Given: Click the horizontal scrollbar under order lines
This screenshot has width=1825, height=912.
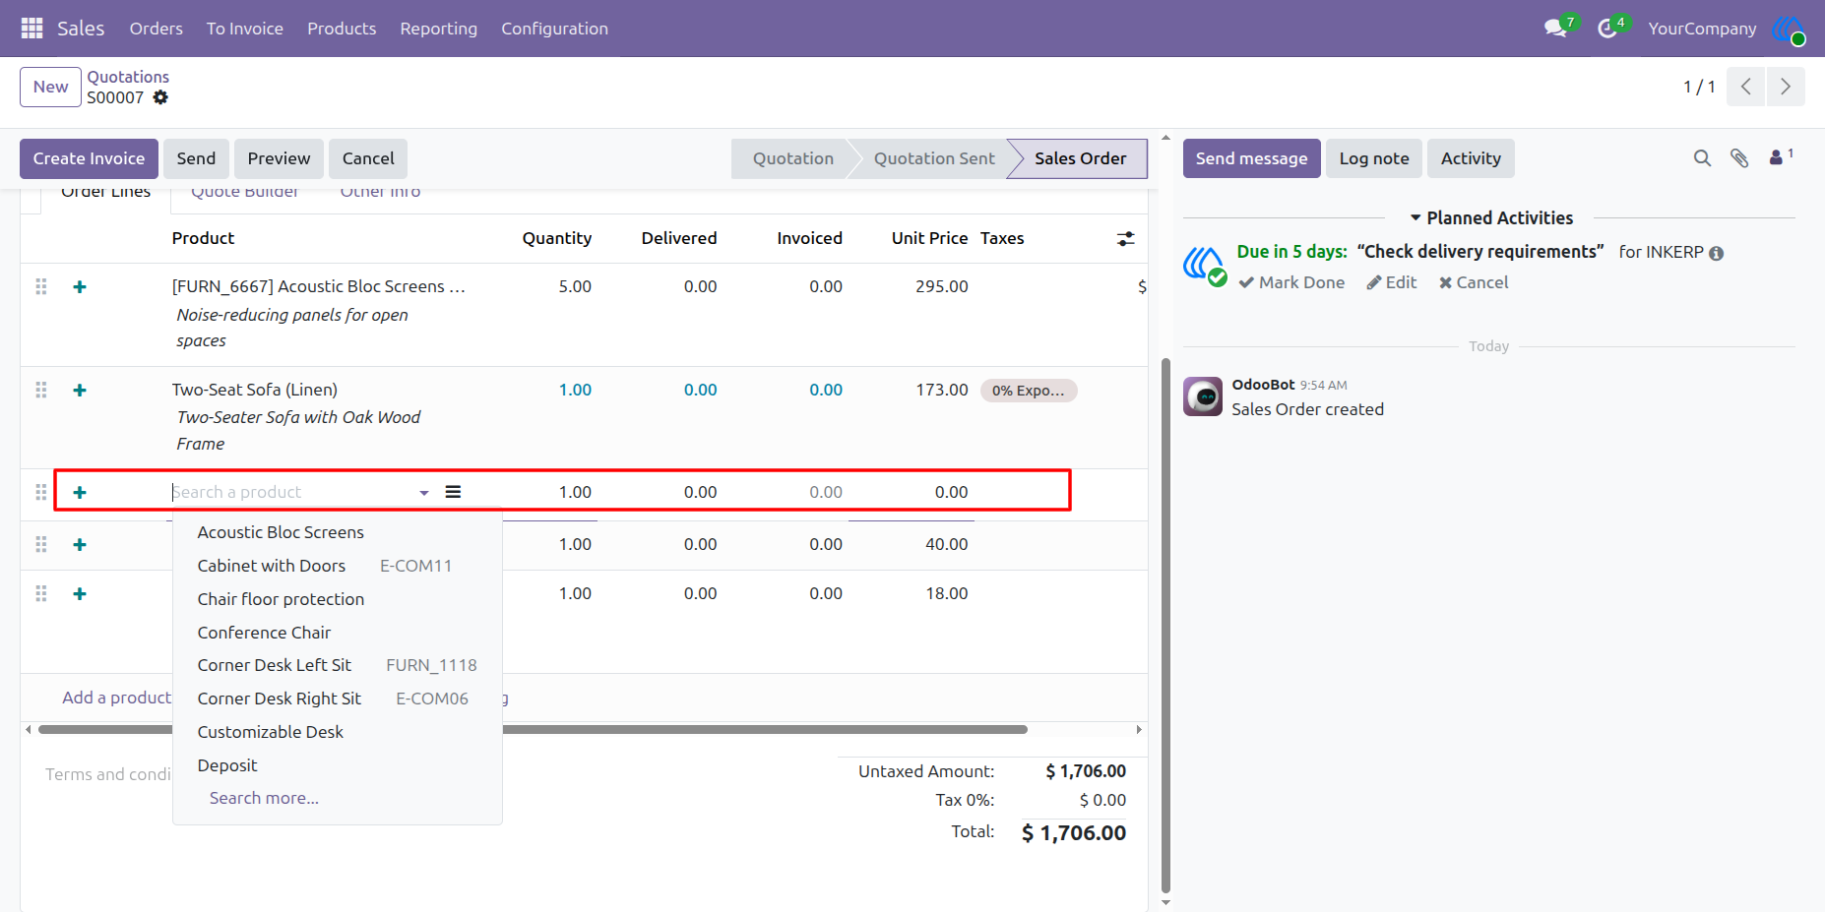Looking at the screenshot, I should (533, 730).
